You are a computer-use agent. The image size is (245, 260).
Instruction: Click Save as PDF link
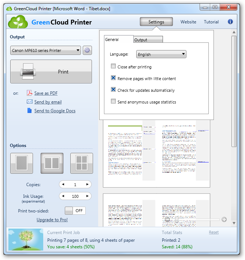(x=46, y=93)
